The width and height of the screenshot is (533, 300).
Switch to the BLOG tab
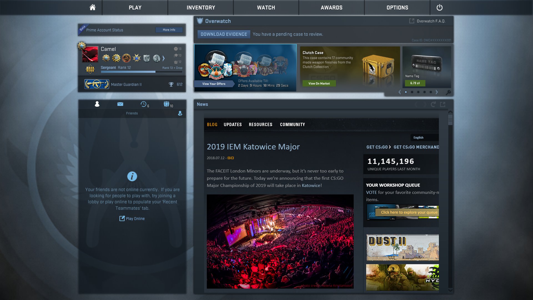(212, 125)
